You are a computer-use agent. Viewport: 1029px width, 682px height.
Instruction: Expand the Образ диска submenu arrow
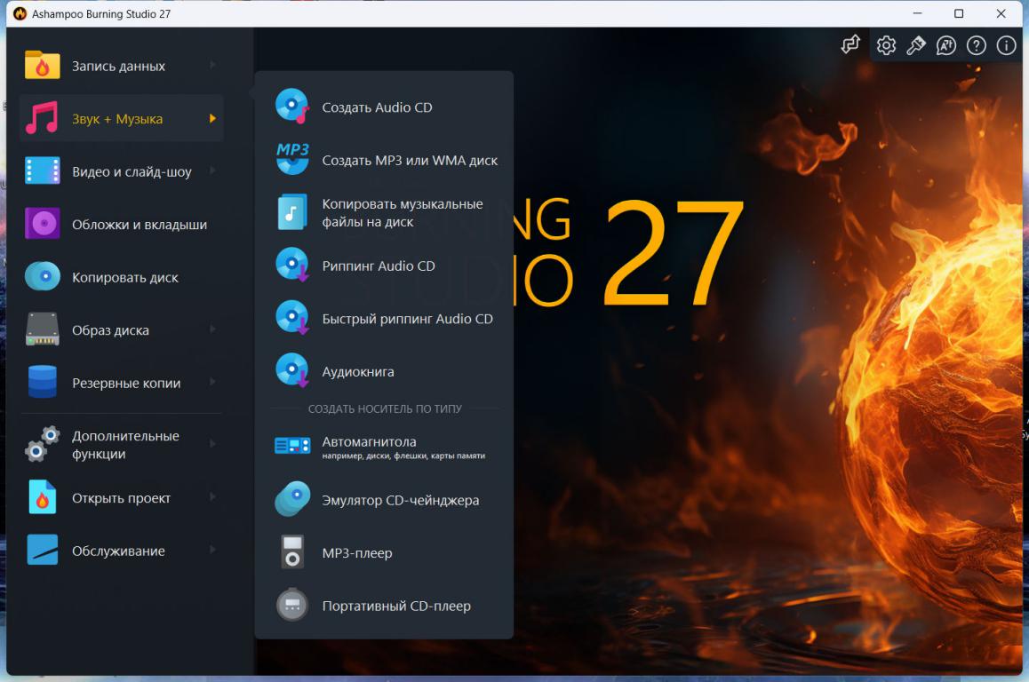click(212, 329)
